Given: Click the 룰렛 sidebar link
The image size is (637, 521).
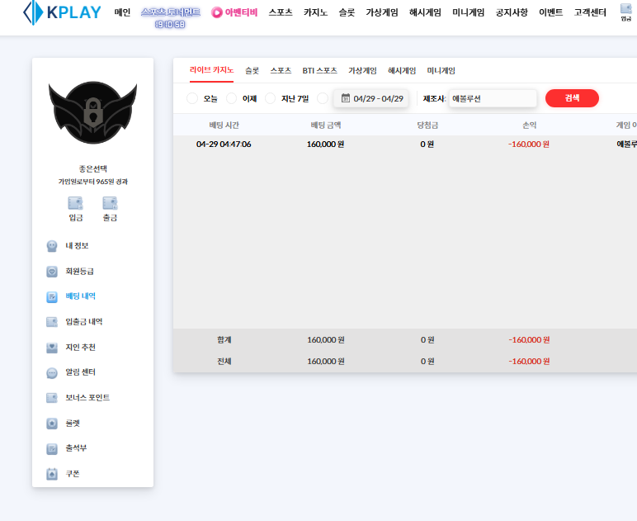Looking at the screenshot, I should coord(73,424).
